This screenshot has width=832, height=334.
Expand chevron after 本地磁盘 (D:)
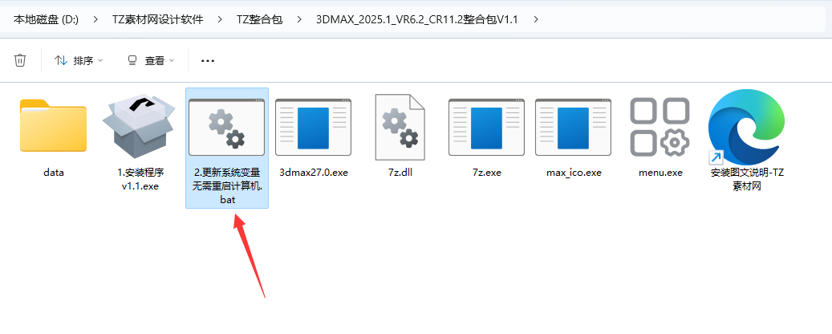[x=95, y=19]
